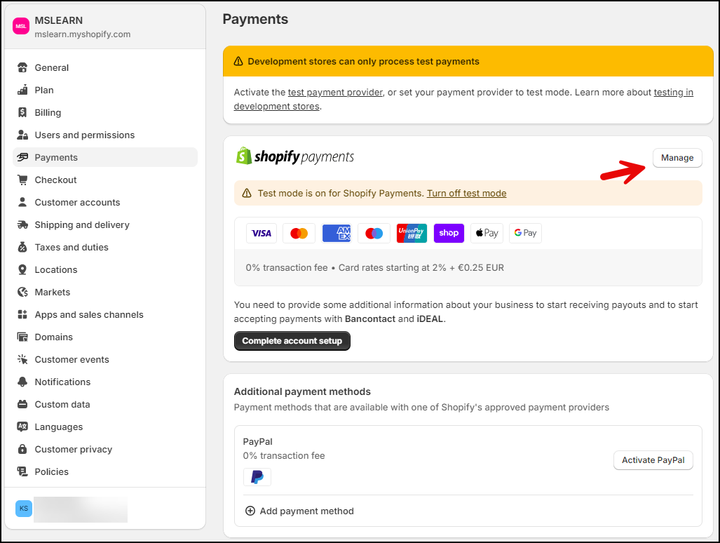Click the Apple Pay icon
720x543 pixels.
pos(487,234)
